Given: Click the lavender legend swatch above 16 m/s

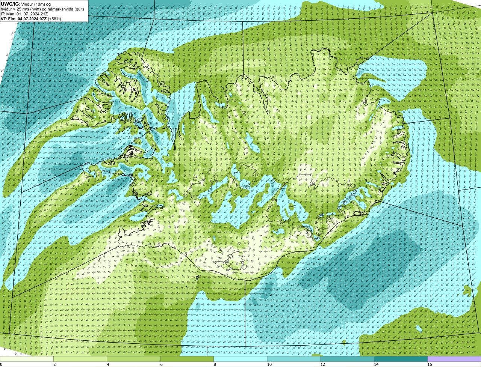Looking at the screenshot, I should [454, 359].
